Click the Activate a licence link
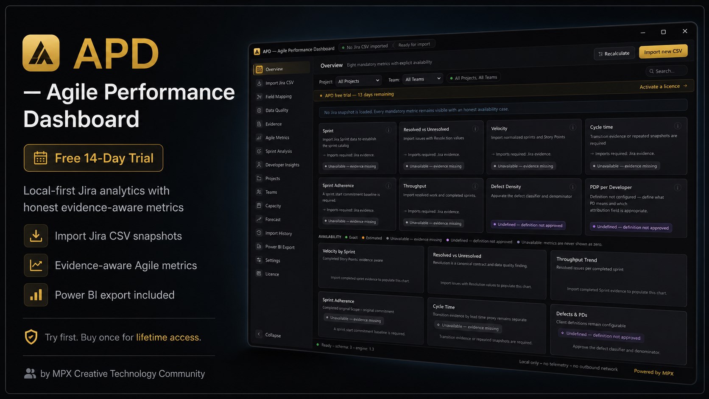This screenshot has width=709, height=399. point(663,86)
